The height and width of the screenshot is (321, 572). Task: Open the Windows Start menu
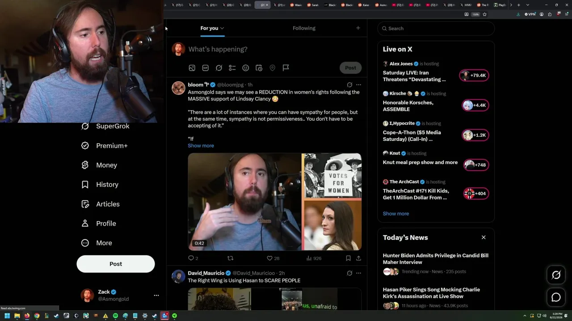coord(7,316)
